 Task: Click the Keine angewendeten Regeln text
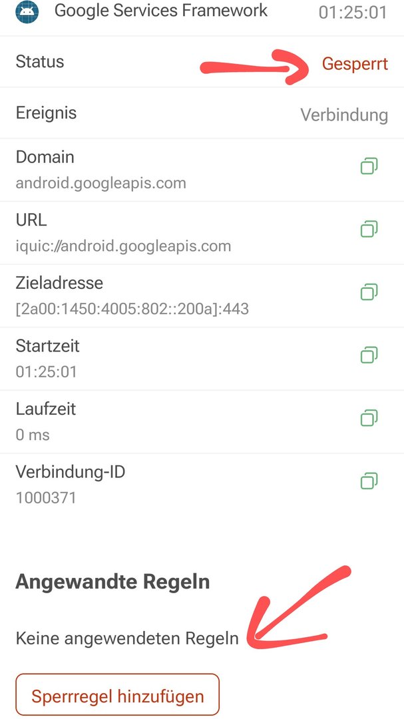[127, 639]
